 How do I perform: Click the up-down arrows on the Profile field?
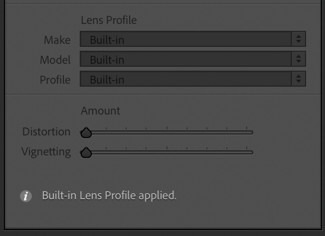[298, 79]
